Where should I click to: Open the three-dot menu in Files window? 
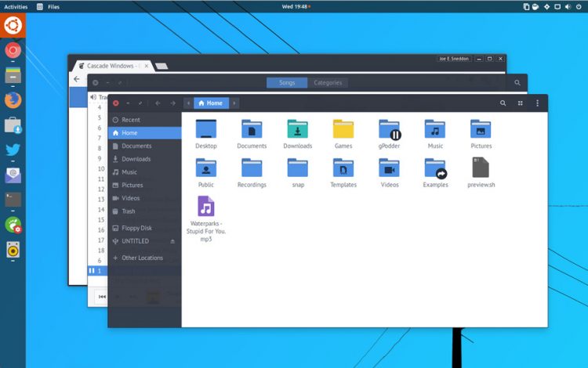click(537, 103)
